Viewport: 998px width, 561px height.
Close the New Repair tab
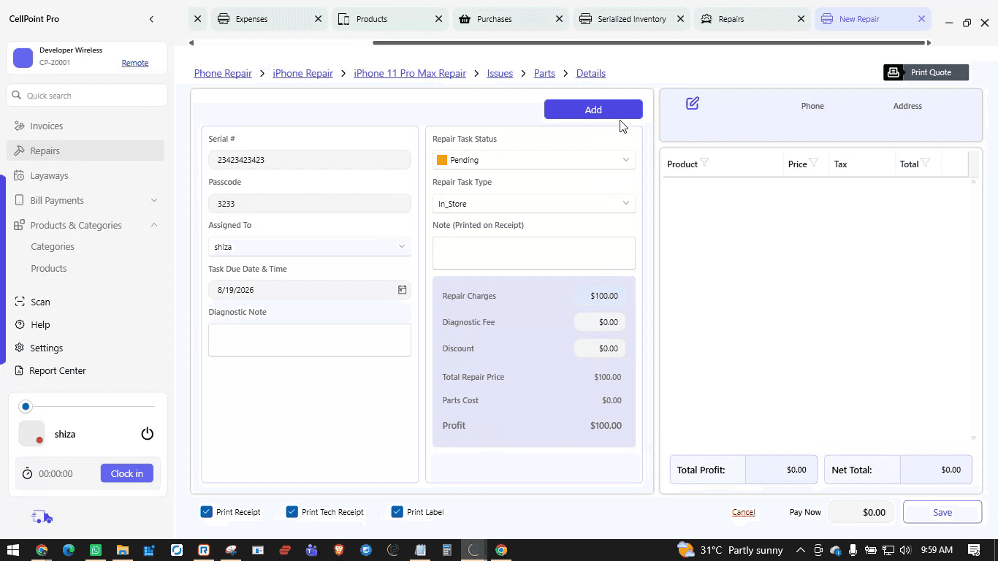[x=921, y=19]
